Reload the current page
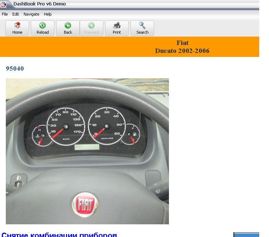This screenshot has width=269, height=237. tap(42, 28)
